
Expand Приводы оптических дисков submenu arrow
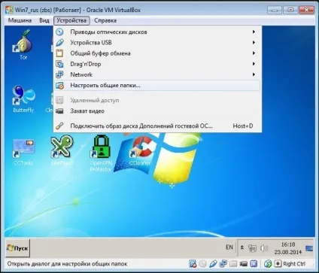(254, 32)
